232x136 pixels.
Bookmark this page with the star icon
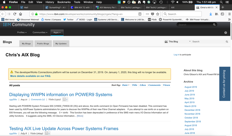158,14
